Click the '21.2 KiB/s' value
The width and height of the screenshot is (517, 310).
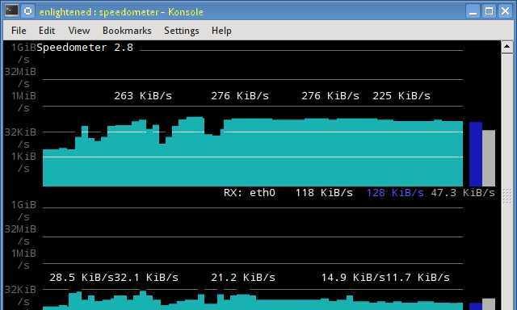tap(243, 278)
